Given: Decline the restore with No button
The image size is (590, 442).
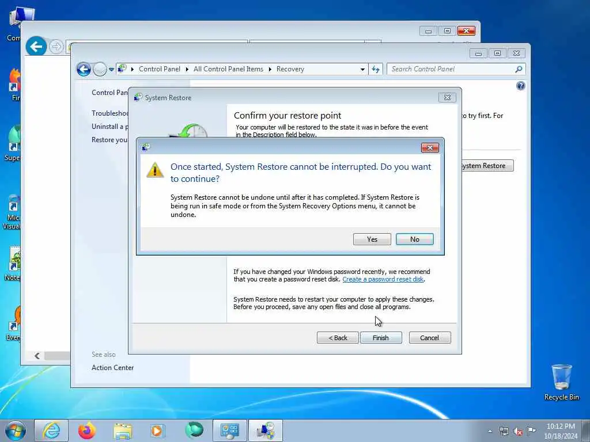Looking at the screenshot, I should point(414,239).
